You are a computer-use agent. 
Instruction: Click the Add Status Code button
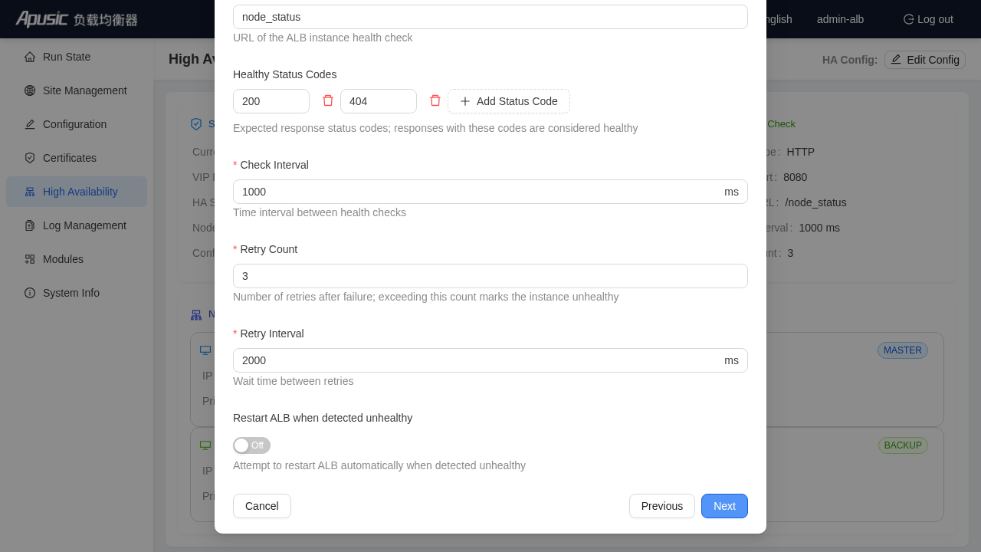509,101
